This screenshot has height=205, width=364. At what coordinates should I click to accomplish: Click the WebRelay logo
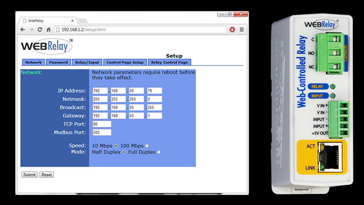pyautogui.click(x=47, y=46)
